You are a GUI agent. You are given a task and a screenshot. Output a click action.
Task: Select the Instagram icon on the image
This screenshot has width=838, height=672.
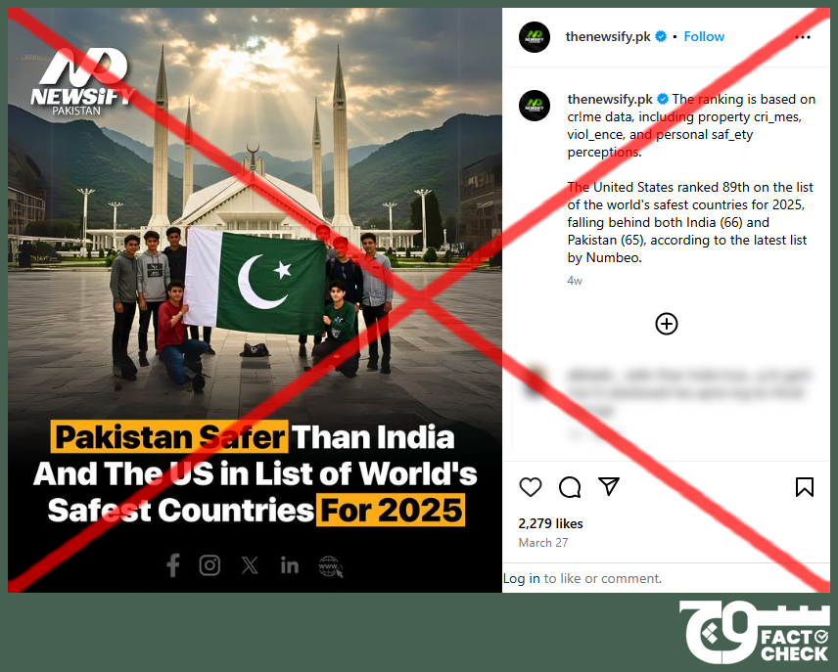pos(209,565)
